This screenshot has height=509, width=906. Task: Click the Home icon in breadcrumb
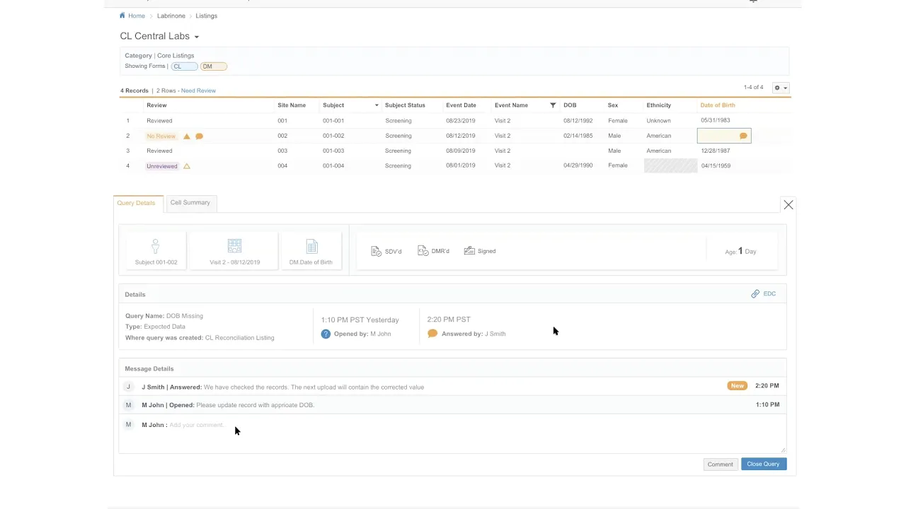(x=122, y=16)
